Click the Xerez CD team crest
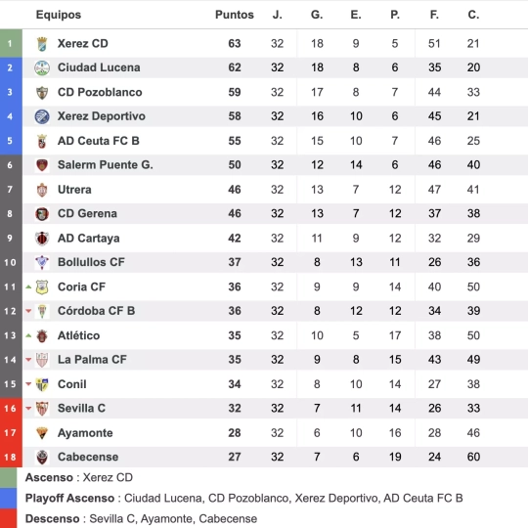The width and height of the screenshot is (528, 528). pos(42,44)
